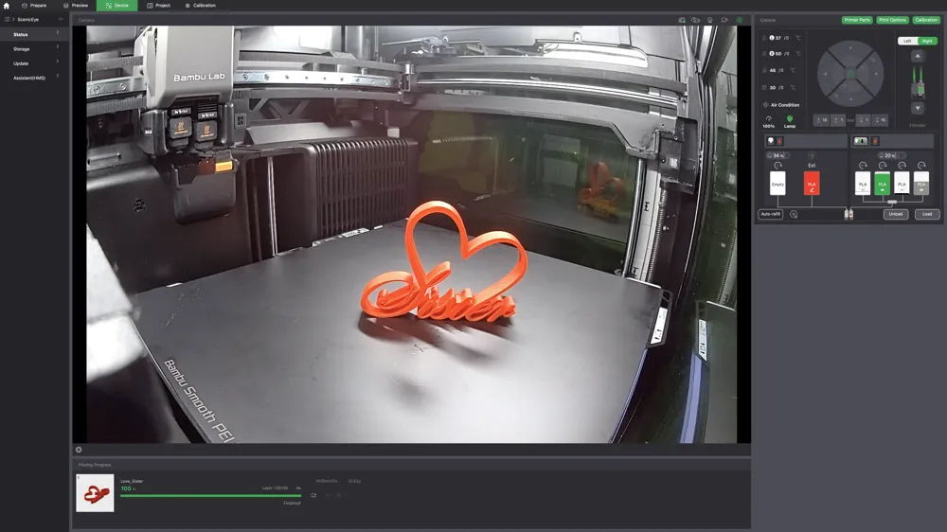This screenshot has width=947, height=532.
Task: Select the green PLA AMS slot
Action: 883,183
